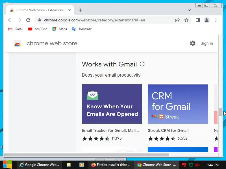Reload the current page

pyautogui.click(x=28, y=20)
